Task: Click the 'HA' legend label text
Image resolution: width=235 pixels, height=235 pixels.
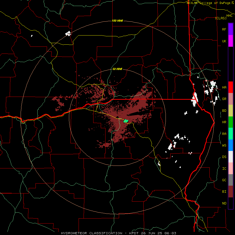Action: (x=224, y=87)
